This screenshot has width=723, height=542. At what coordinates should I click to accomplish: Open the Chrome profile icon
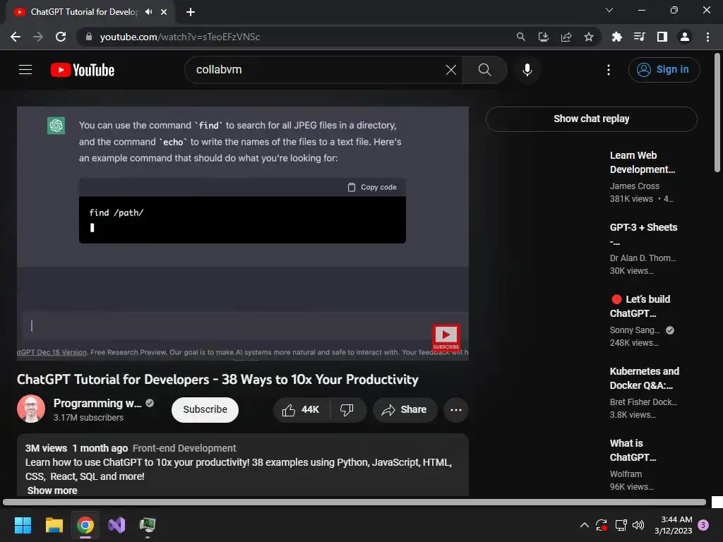pos(685,37)
